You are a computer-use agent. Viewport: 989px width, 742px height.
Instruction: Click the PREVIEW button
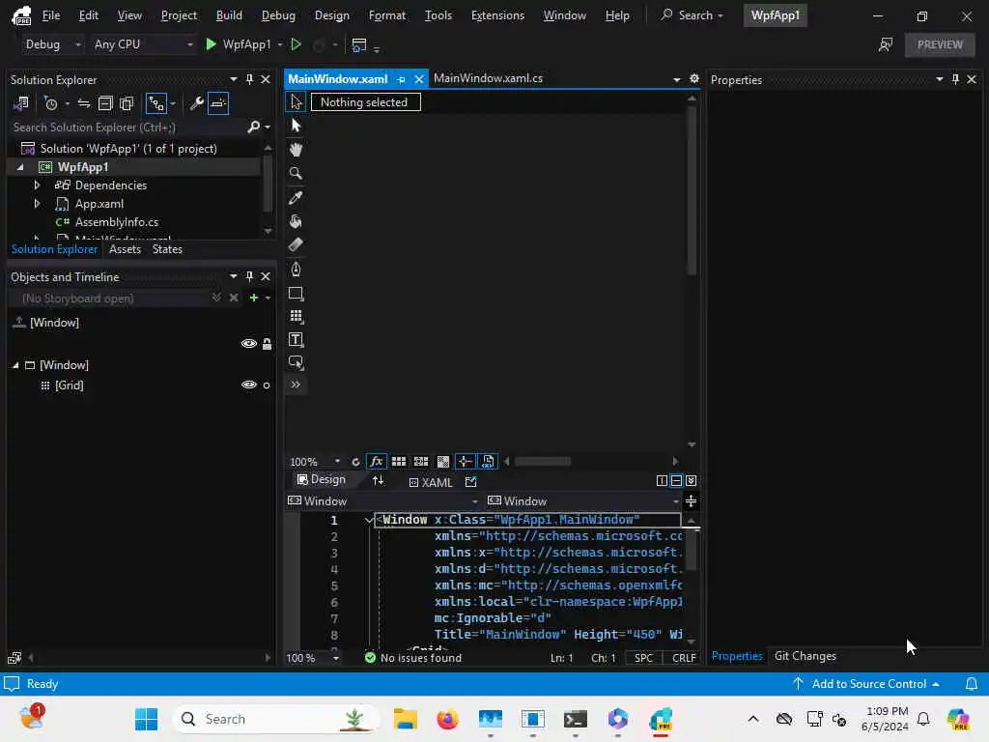pyautogui.click(x=940, y=44)
